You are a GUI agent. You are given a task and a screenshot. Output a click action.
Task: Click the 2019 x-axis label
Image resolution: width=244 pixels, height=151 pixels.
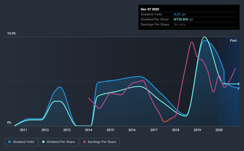pos(197,130)
